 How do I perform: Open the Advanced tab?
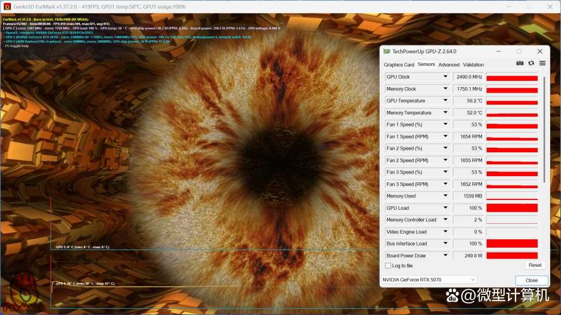(x=449, y=65)
